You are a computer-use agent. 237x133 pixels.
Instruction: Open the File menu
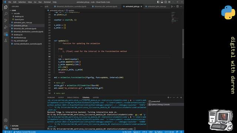[10, 2]
